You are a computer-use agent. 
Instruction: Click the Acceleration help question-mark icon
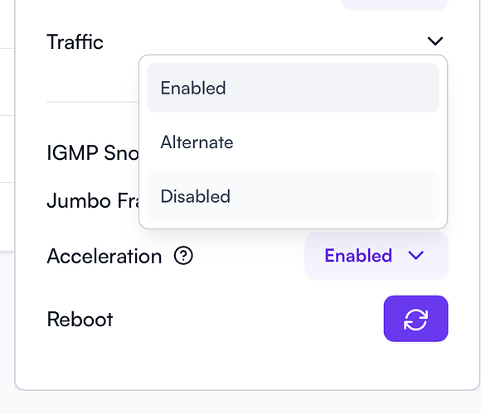(183, 256)
